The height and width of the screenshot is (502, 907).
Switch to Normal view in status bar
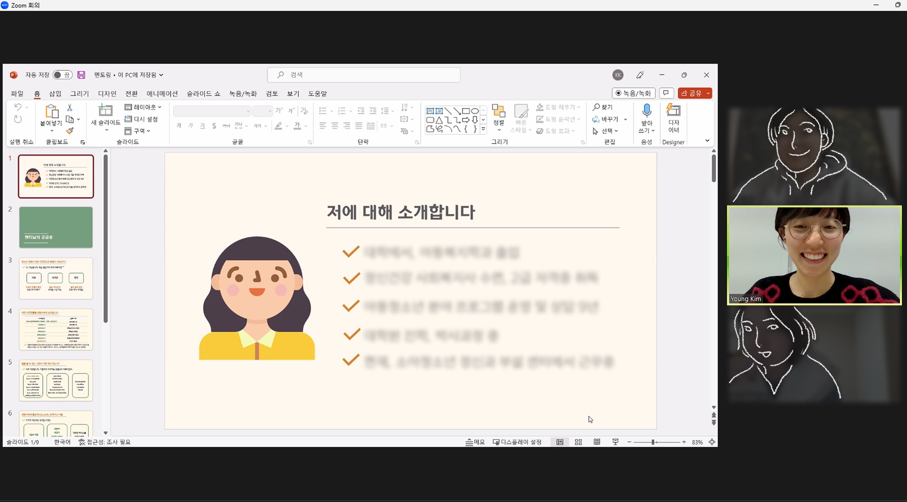[560, 442]
